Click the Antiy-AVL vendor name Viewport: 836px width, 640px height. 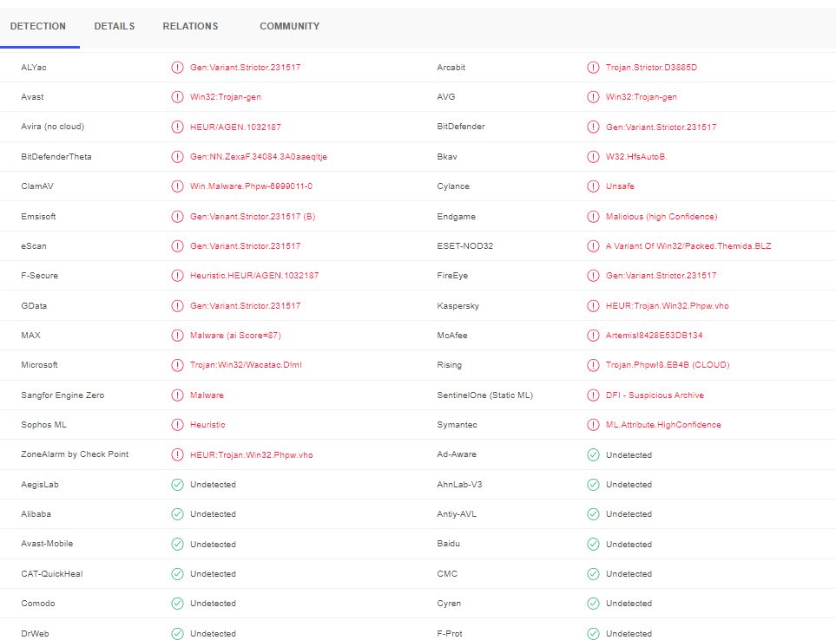click(x=457, y=514)
